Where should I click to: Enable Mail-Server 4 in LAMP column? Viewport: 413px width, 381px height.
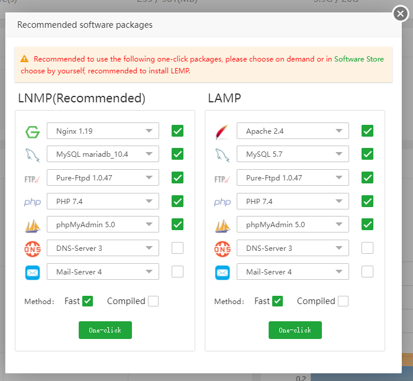point(367,272)
